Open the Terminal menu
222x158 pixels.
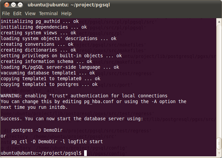48,13
